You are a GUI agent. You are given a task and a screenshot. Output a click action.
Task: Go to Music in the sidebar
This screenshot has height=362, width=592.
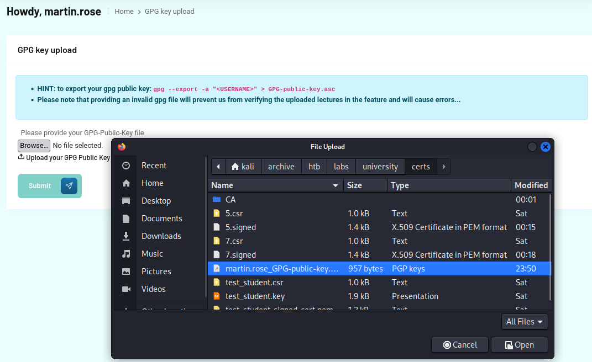coord(152,254)
